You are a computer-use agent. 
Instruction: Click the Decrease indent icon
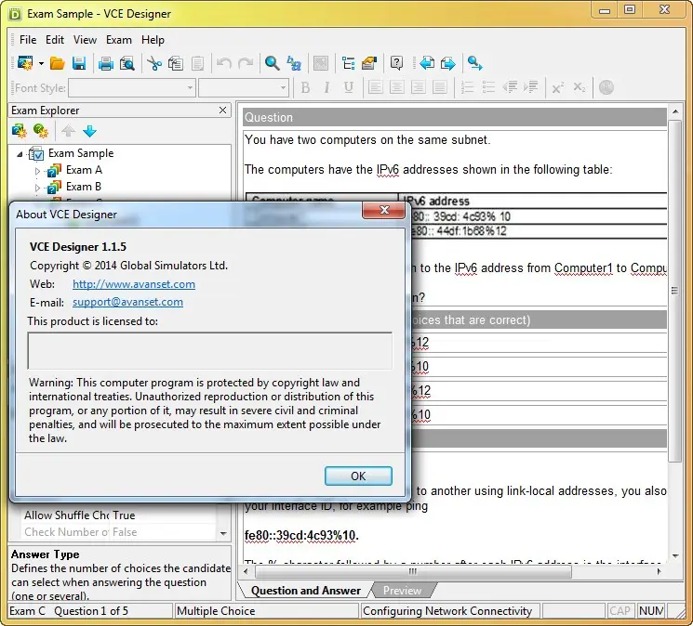pyautogui.click(x=510, y=87)
